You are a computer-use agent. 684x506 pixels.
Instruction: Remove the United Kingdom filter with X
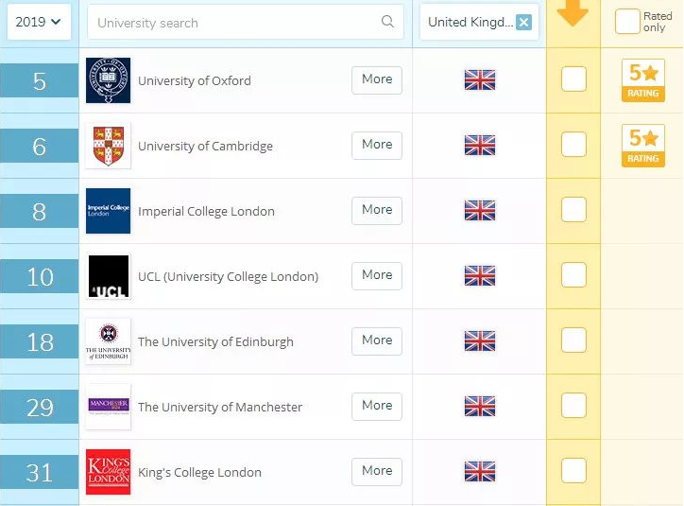[x=523, y=23]
